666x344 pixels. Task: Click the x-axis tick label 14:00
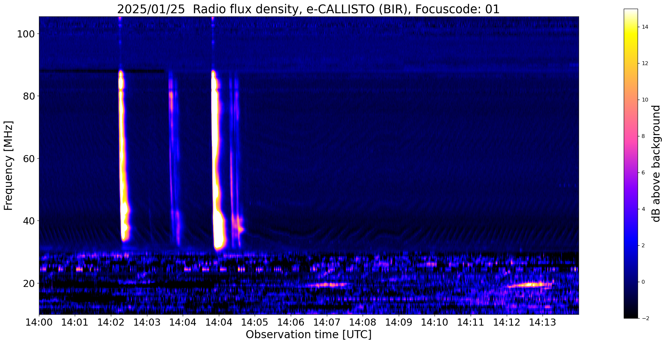point(39,322)
